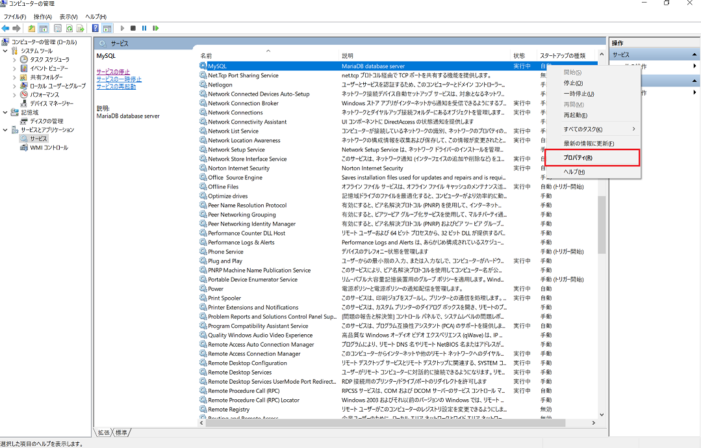Expand the ローカル ユーザーとグループ tree node

[x=14, y=86]
